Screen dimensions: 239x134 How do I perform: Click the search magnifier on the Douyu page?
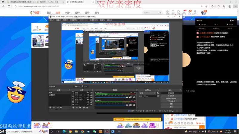(160, 13)
